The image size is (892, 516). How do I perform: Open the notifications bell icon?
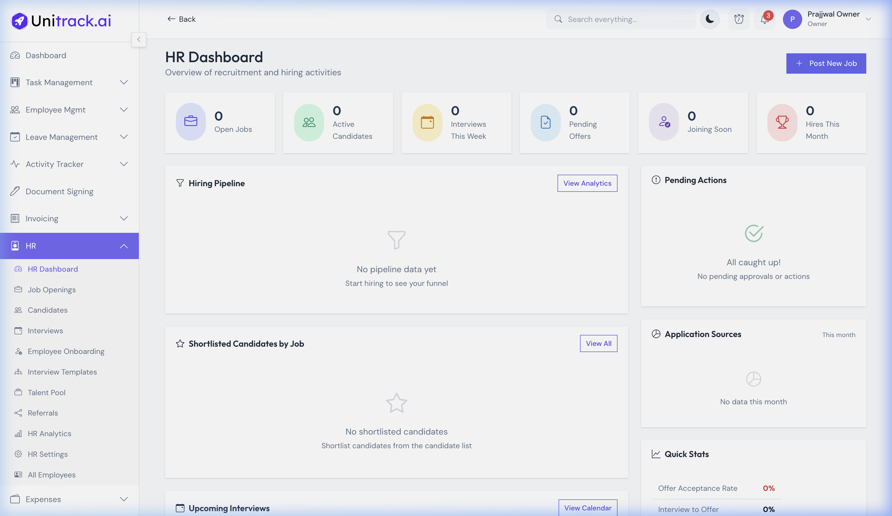[764, 20]
